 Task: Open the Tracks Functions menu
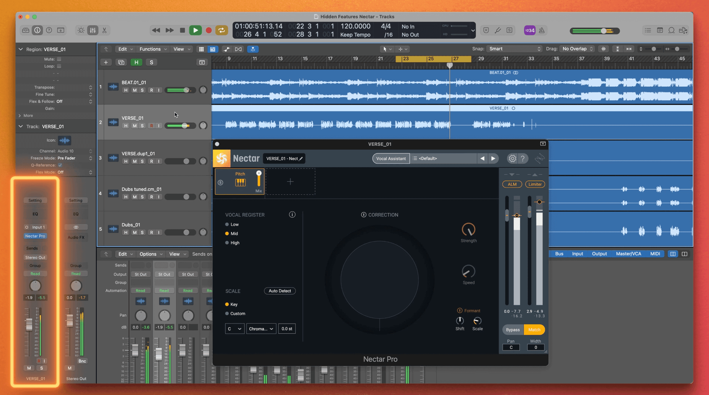[153, 49]
